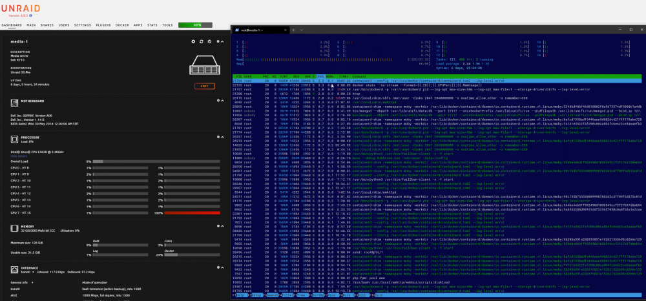Click the Interface section gear icon

[218, 267]
